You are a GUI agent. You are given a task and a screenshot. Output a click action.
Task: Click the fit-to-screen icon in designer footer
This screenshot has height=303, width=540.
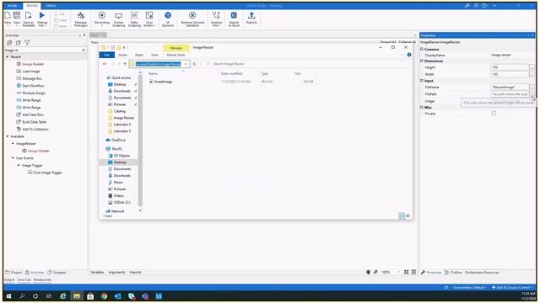(x=407, y=272)
